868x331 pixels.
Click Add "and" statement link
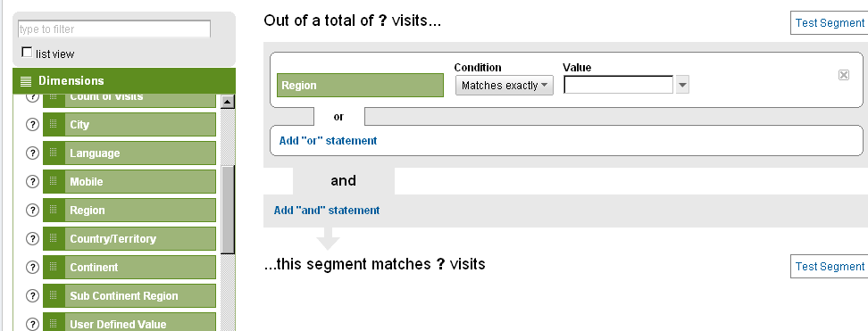tap(327, 211)
